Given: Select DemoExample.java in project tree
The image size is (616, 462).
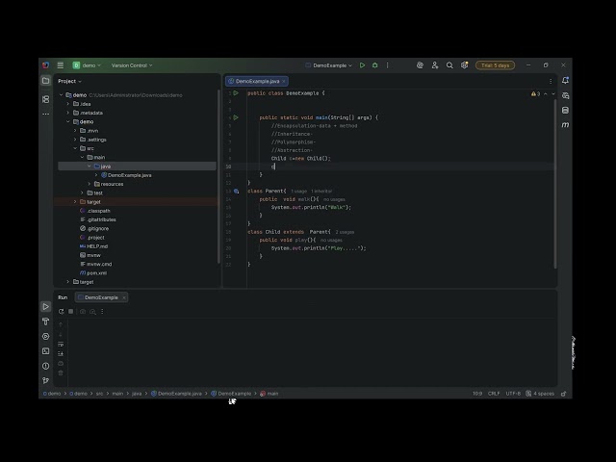Looking at the screenshot, I should [129, 175].
